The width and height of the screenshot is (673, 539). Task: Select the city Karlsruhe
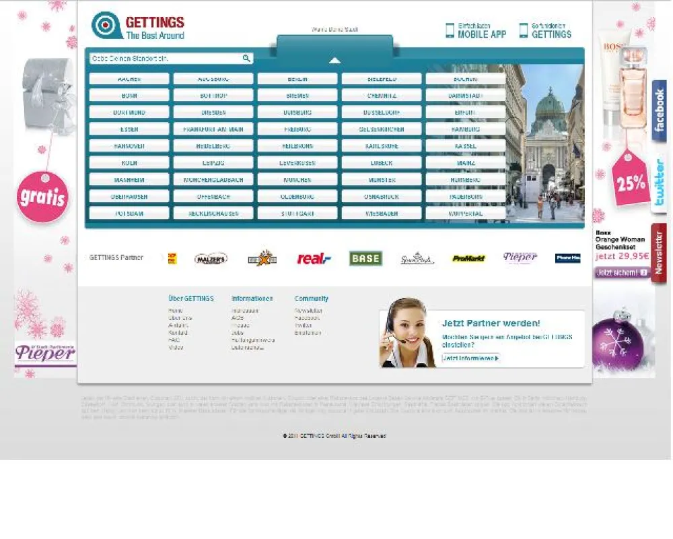coord(382,146)
